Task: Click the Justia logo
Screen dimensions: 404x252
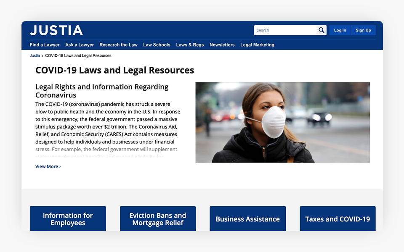Action: pyautogui.click(x=56, y=30)
